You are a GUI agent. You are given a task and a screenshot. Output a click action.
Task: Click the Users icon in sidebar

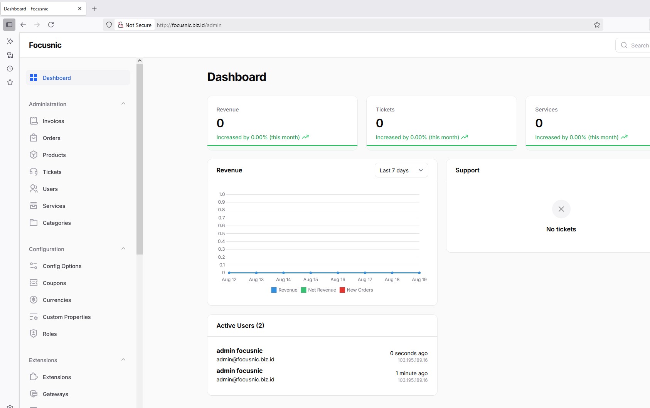click(x=34, y=189)
